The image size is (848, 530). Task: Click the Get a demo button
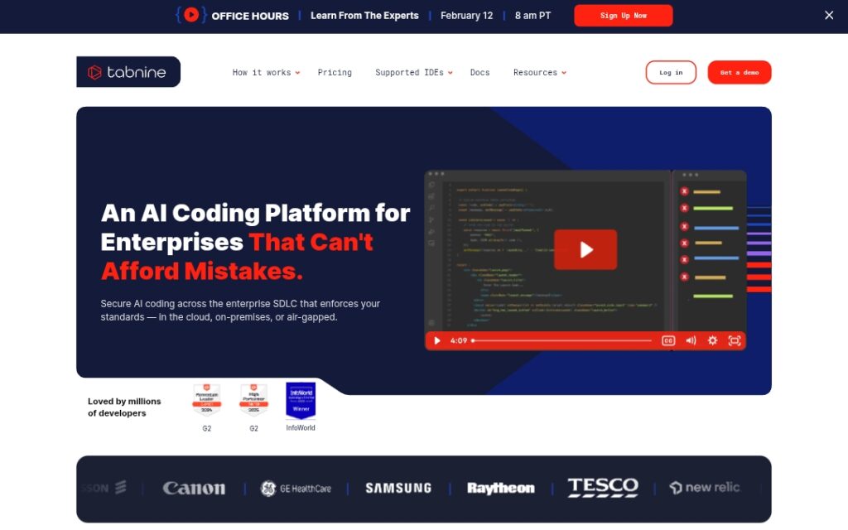(739, 73)
